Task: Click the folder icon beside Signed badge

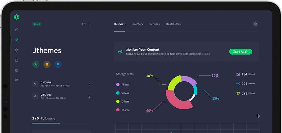Action: pyautogui.click(x=84, y=24)
